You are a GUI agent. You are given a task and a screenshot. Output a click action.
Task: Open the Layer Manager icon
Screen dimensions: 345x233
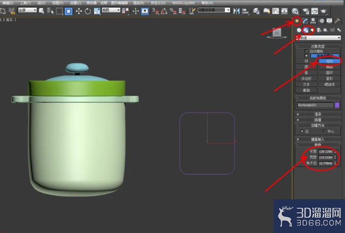click(256, 11)
